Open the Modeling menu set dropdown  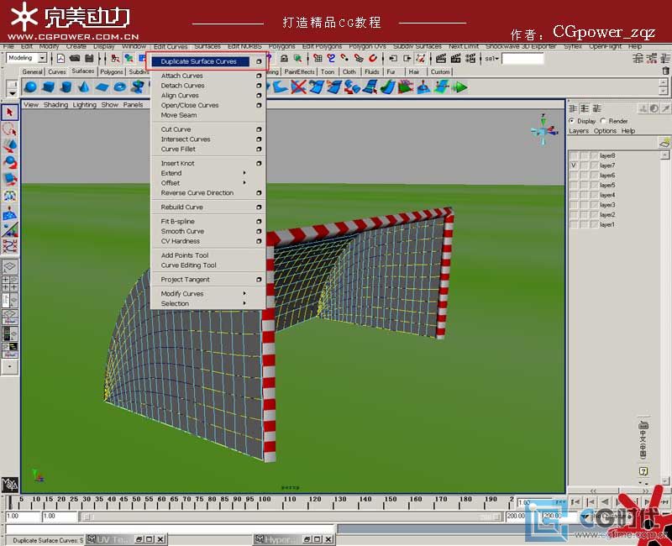(42, 58)
